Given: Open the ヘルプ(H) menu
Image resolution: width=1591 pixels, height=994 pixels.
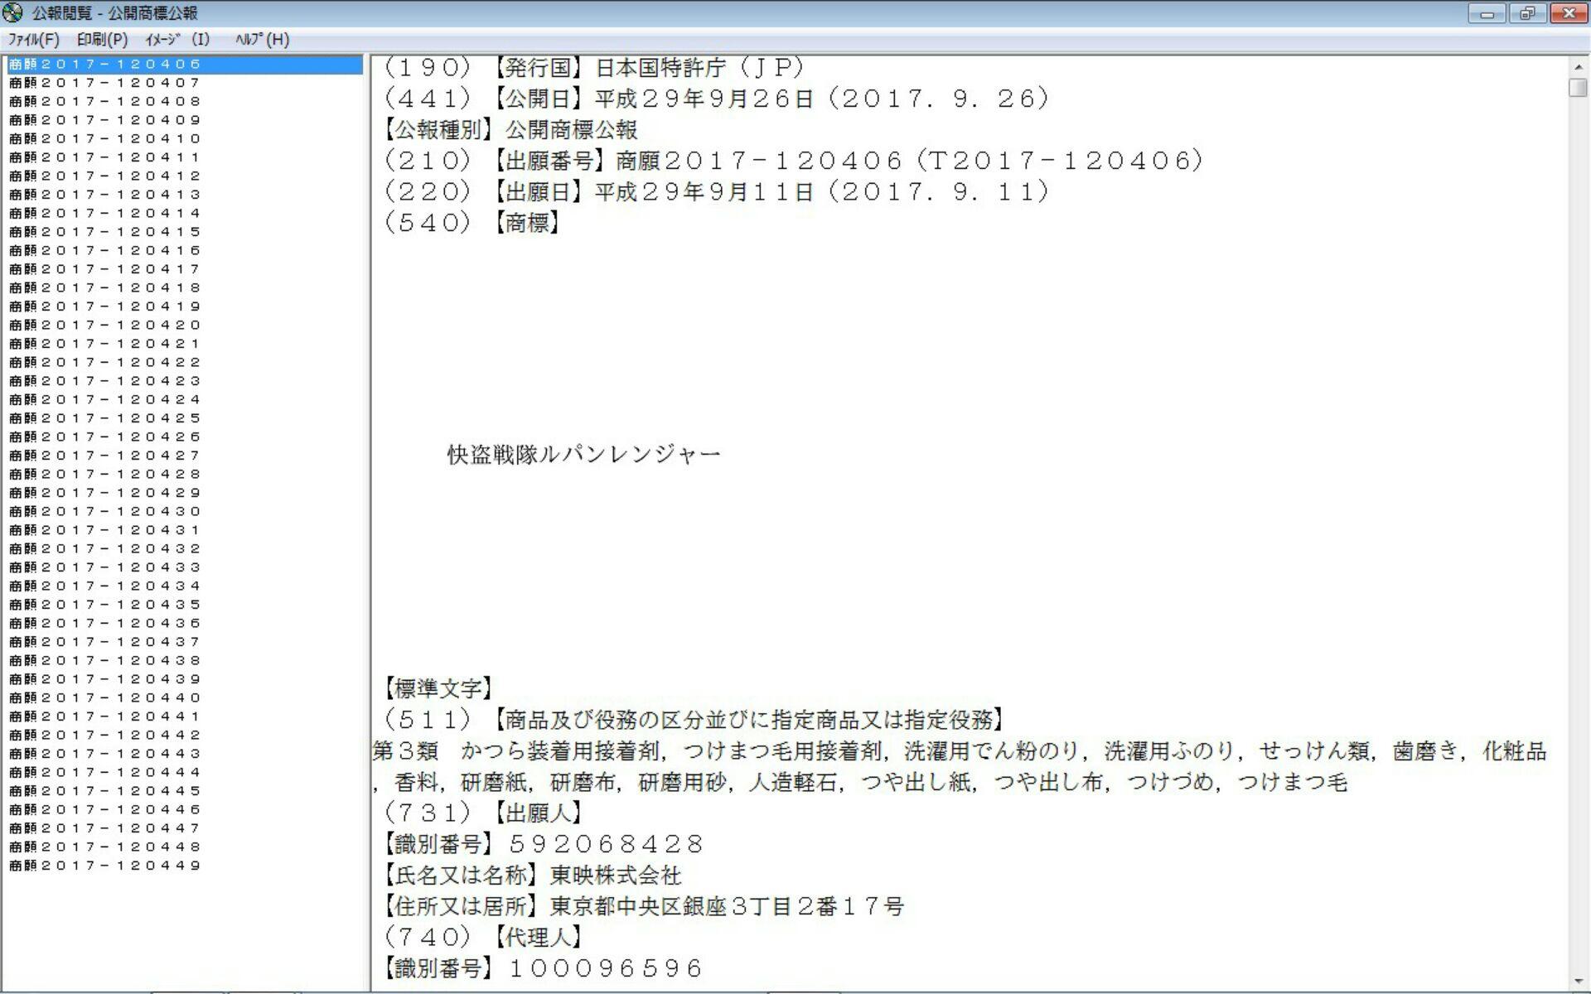Looking at the screenshot, I should 262,40.
